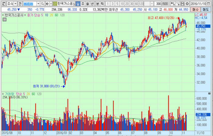Expand the stock code history dropdown
The image size is (213, 136).
(38, 4)
